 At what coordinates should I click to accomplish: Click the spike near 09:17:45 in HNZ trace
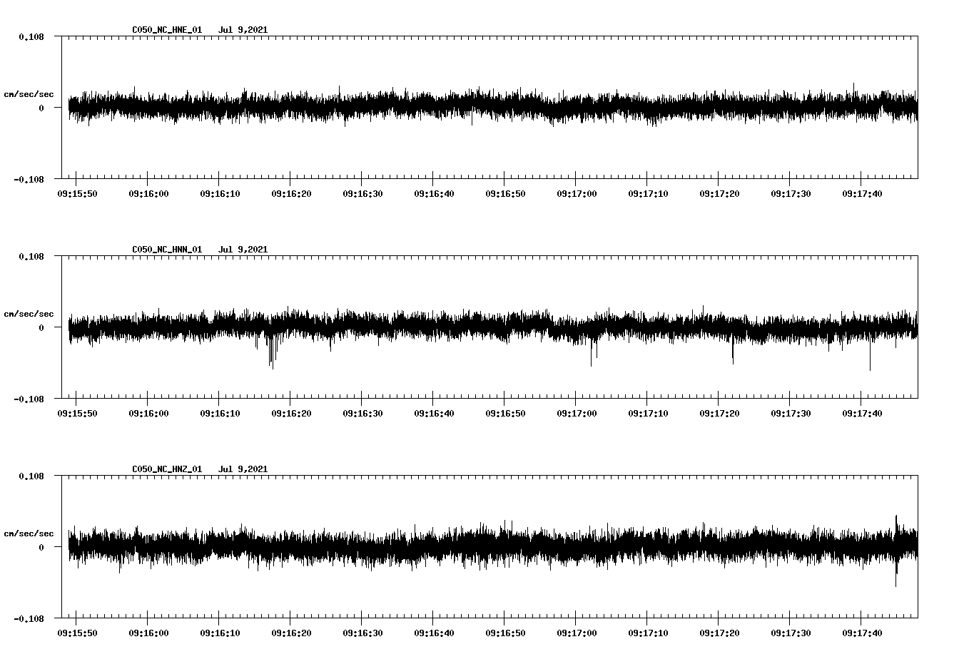click(896, 551)
